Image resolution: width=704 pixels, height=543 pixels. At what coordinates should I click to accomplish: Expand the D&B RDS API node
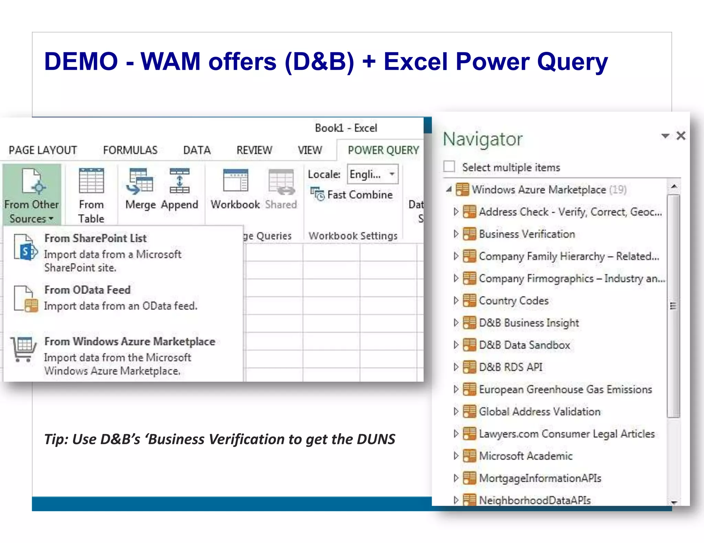pyautogui.click(x=456, y=367)
